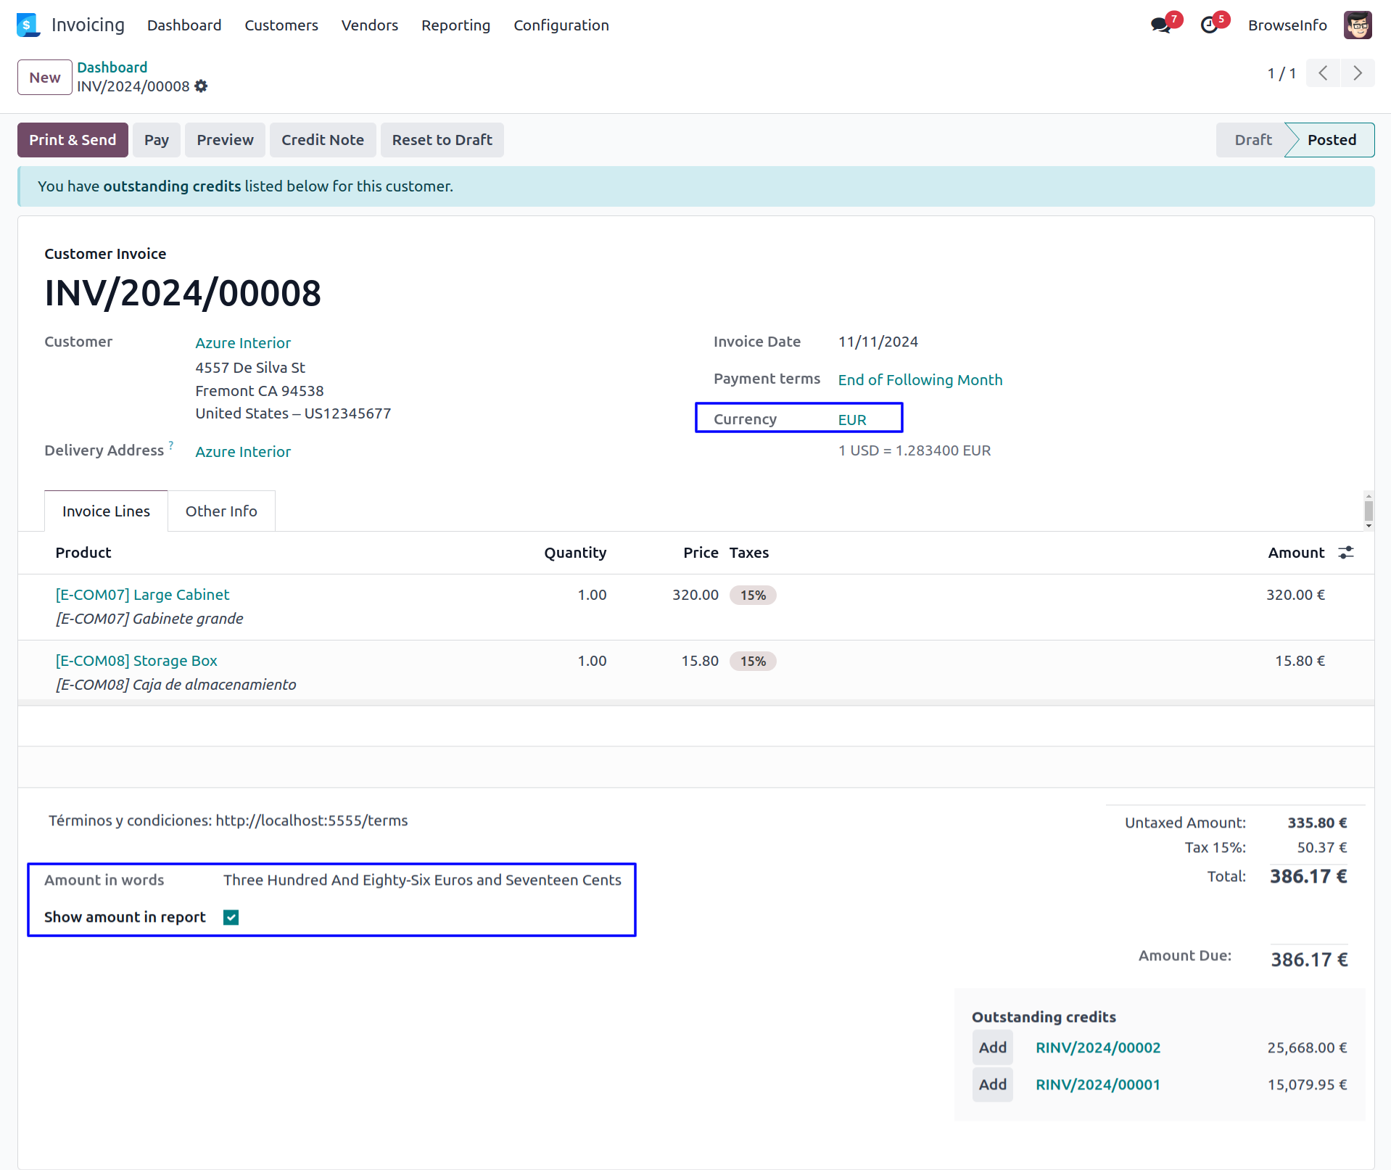
Task: Open the Vendors menu
Action: [369, 25]
